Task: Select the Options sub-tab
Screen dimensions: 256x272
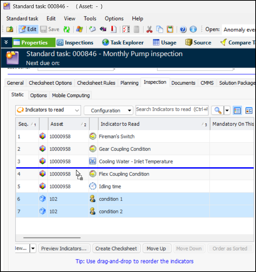Action: pyautogui.click(x=38, y=95)
